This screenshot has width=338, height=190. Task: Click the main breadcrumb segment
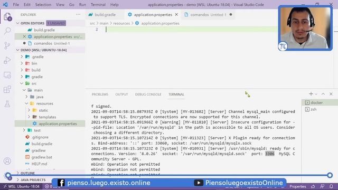pos(104,23)
